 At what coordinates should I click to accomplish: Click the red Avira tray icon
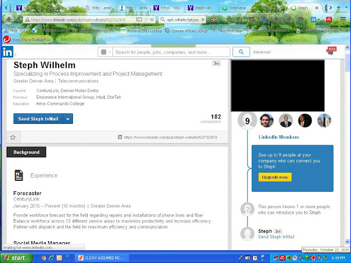tap(282, 258)
